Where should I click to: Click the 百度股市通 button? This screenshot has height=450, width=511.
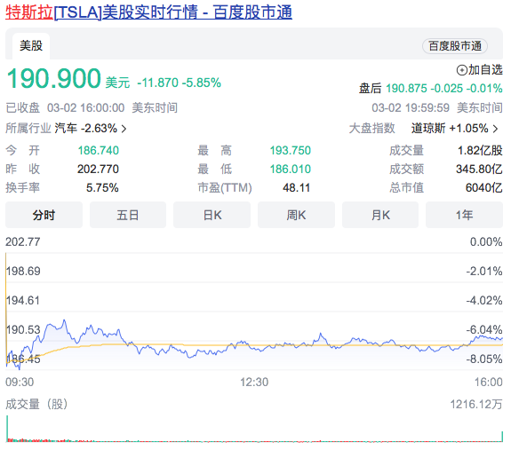[x=455, y=46]
